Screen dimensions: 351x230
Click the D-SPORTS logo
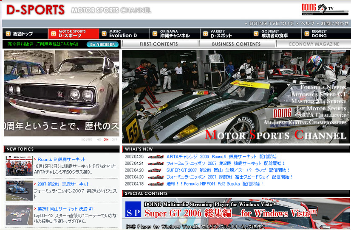click(x=35, y=10)
